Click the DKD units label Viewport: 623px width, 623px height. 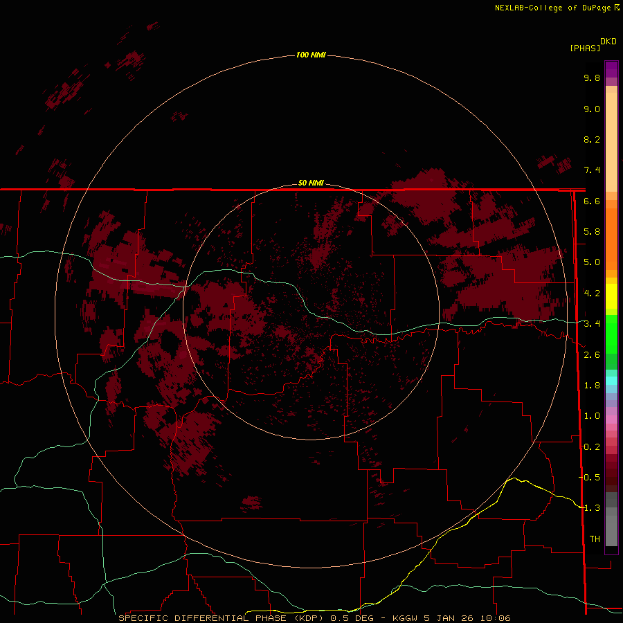pos(608,42)
